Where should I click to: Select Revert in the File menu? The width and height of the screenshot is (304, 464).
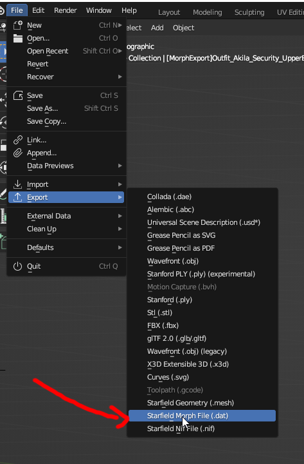tap(66, 64)
